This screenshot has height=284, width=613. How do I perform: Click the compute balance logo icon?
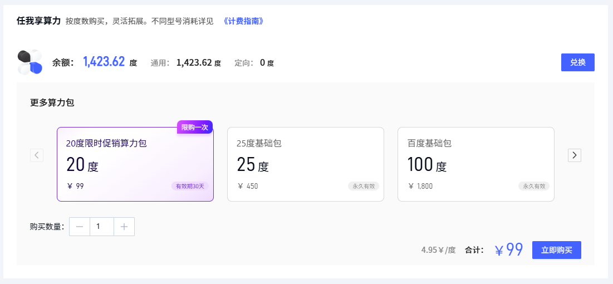30,62
